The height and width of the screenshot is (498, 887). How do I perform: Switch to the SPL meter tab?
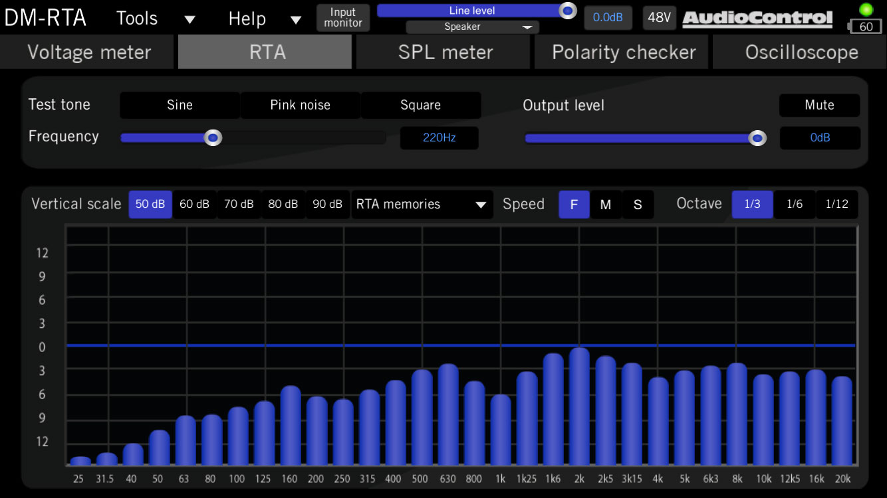point(443,52)
